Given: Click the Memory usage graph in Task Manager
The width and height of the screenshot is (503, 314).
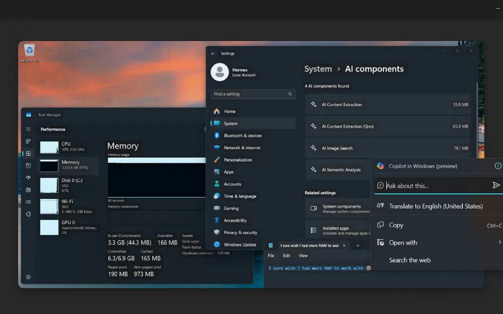Looking at the screenshot, I should [x=156, y=177].
